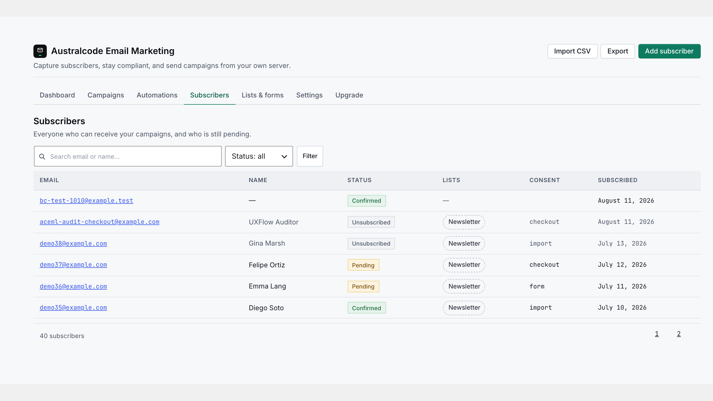This screenshot has width=713, height=401.
Task: Click the name Diego Soto
Action: 266,308
